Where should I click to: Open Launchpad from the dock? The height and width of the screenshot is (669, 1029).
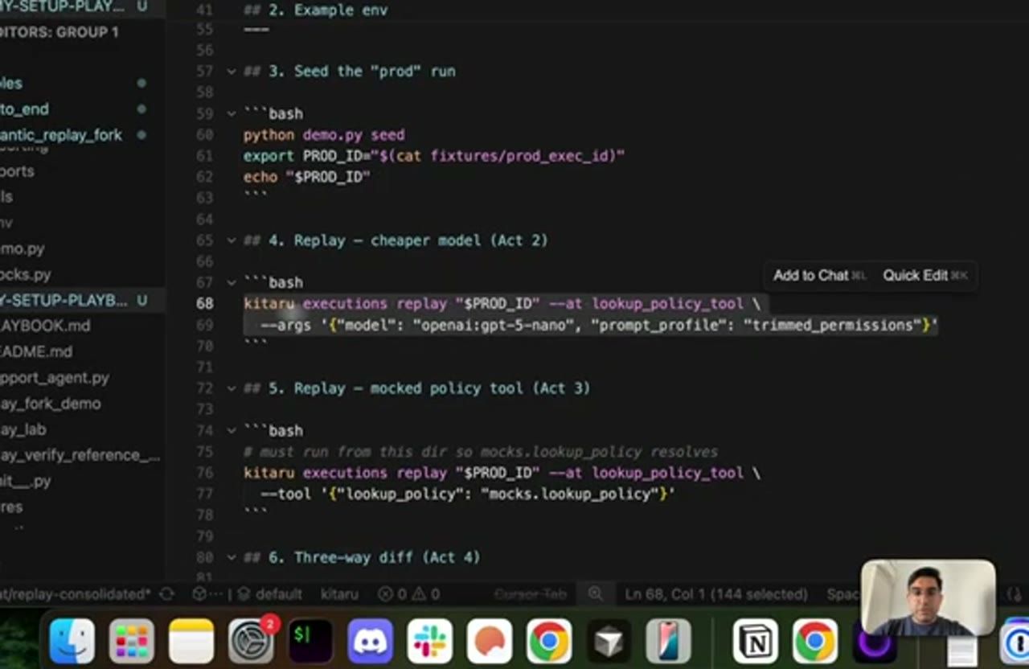click(x=131, y=641)
